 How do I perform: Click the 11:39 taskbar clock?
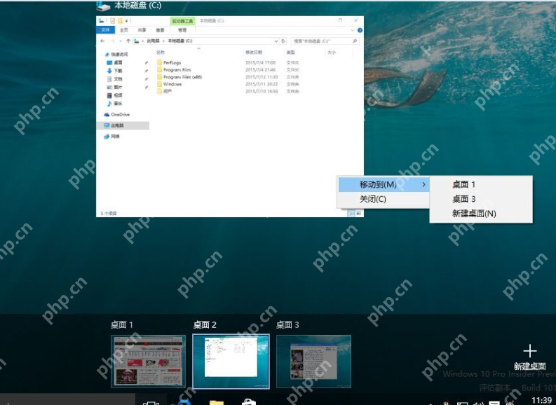coord(542,400)
